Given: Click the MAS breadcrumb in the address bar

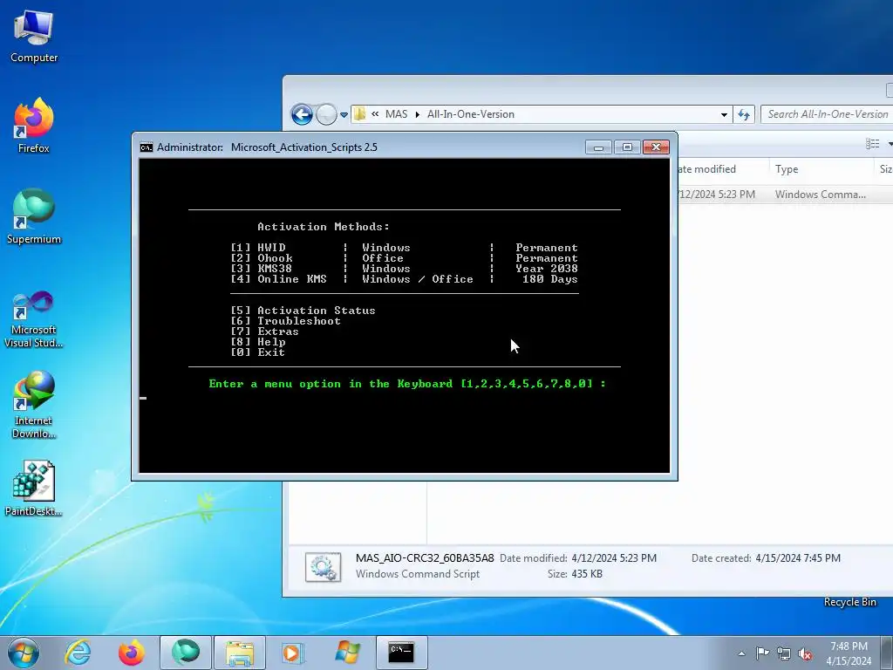Looking at the screenshot, I should click(x=397, y=114).
